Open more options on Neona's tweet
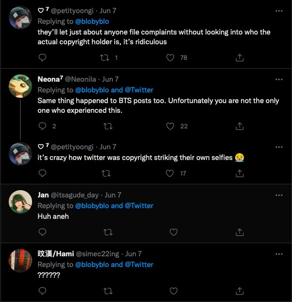Viewport: 292px width, 302px height. (279, 79)
